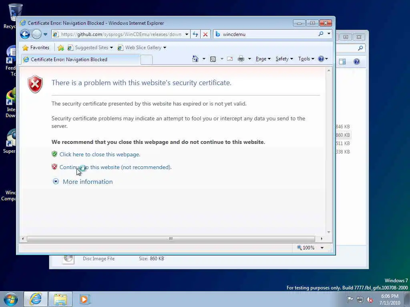The height and width of the screenshot is (307, 410).
Task: Click horizontal scrollbar left arrow
Action: [23, 239]
